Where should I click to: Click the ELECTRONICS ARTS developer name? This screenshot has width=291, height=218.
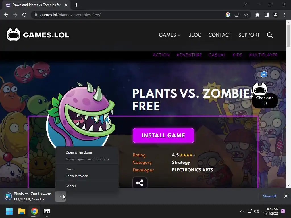[x=192, y=170]
